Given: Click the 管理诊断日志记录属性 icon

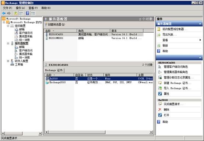Looking at the screenshot, I should tap(160, 77).
